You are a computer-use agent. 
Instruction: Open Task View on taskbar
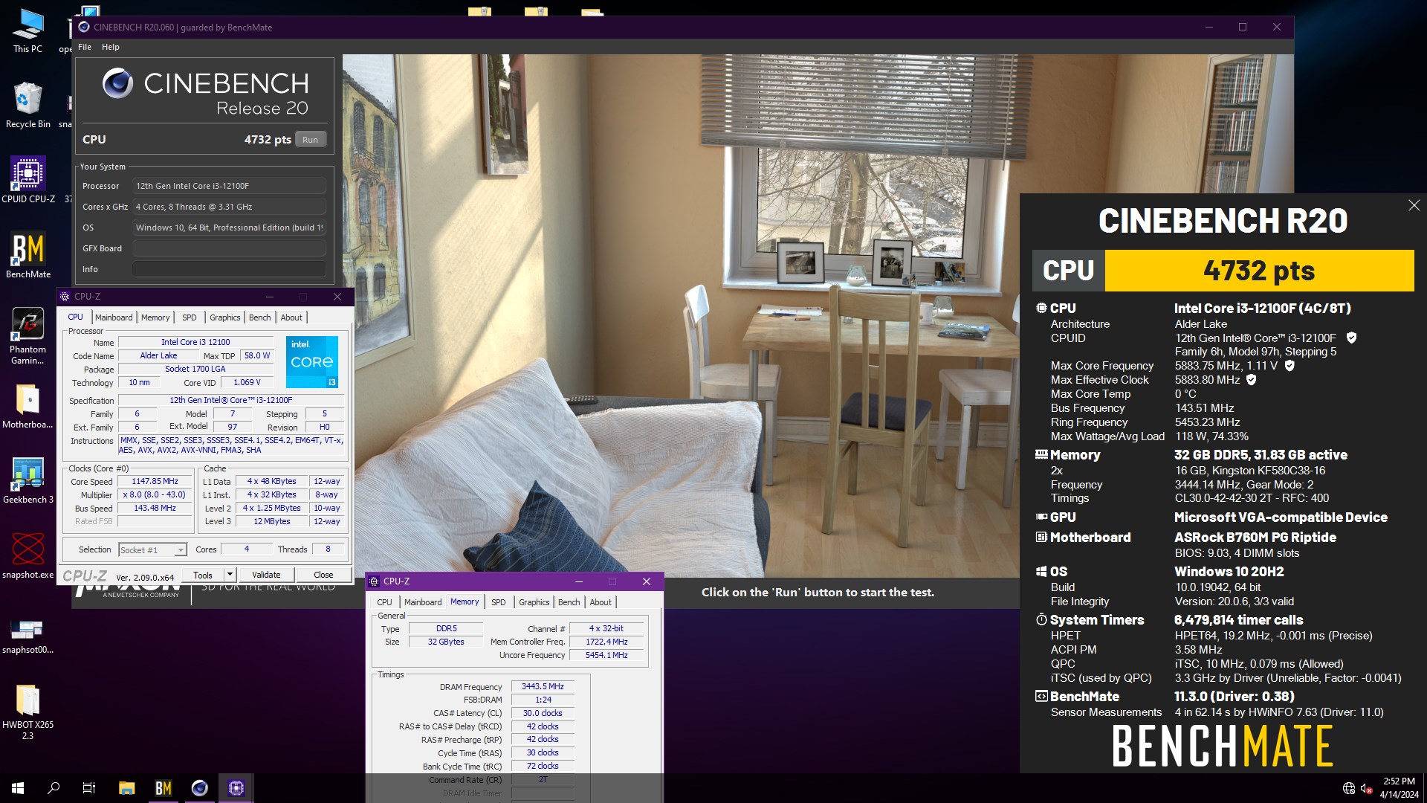[x=89, y=788]
